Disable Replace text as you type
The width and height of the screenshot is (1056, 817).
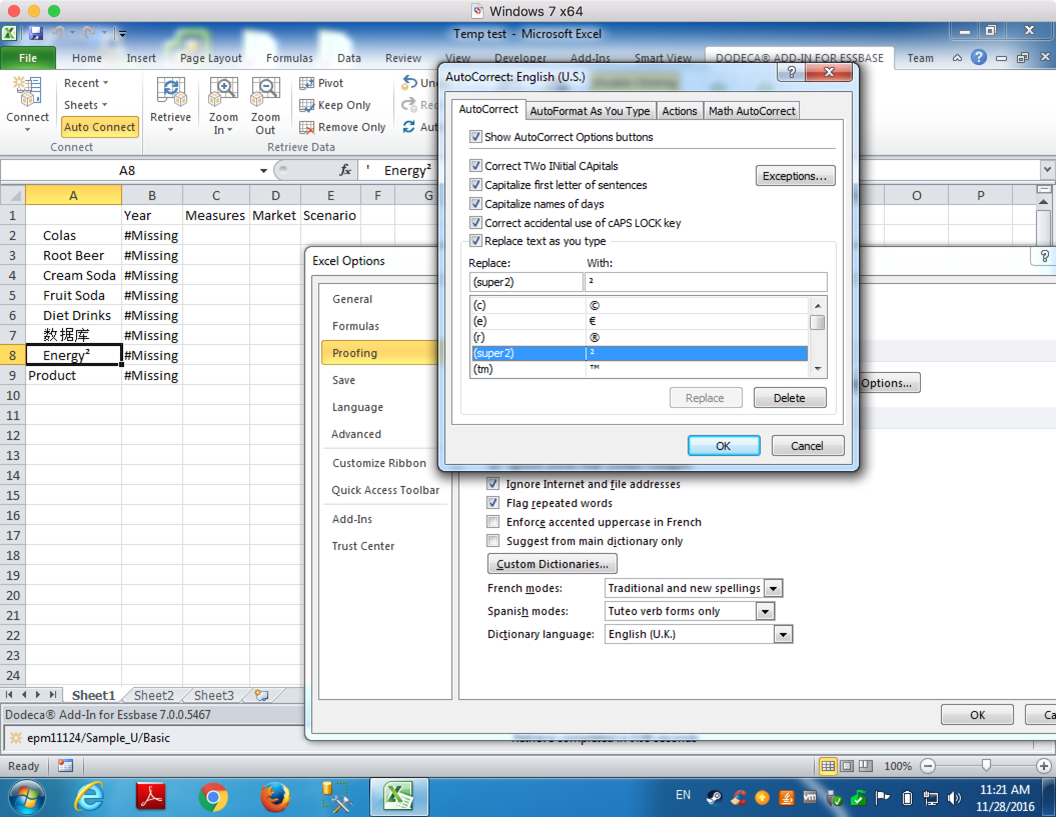click(x=476, y=240)
